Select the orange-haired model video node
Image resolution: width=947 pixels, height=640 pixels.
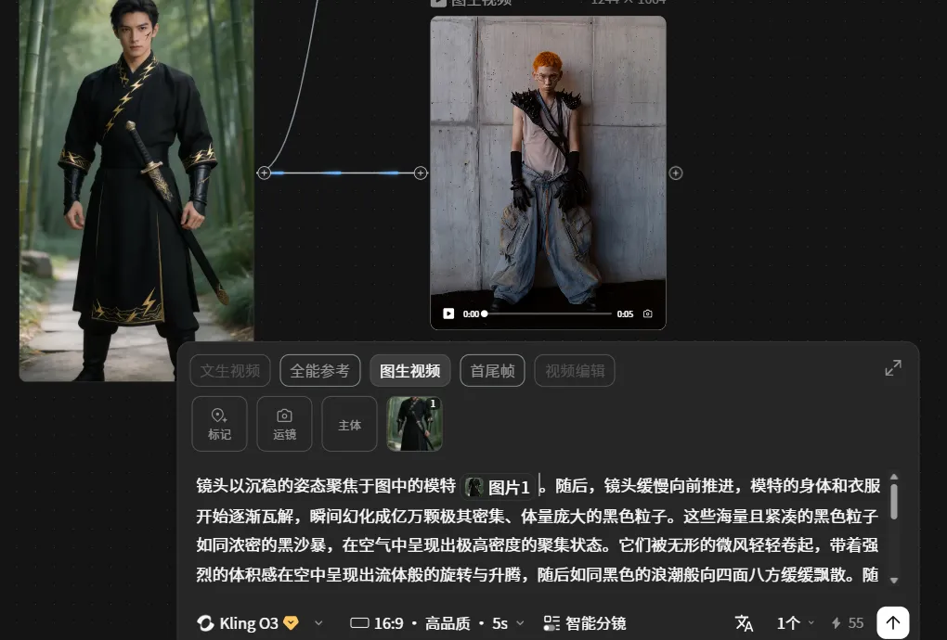tap(549, 173)
